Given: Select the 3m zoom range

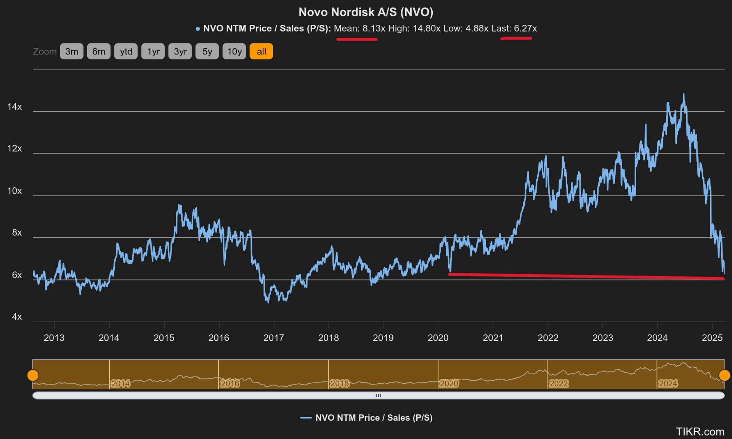Looking at the screenshot, I should [x=72, y=51].
